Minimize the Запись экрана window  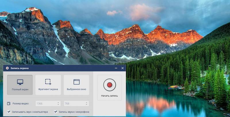pyautogui.click(x=116, y=68)
